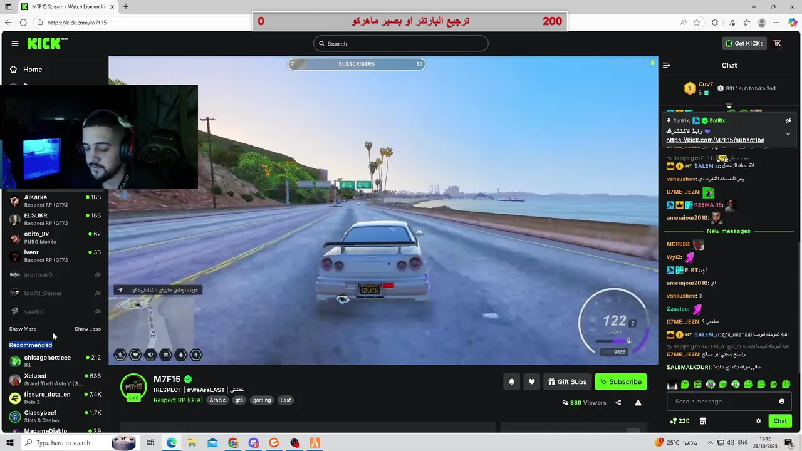Open chicagohottieee recommended channel
Screen dimensions: 802x451
click(55, 361)
